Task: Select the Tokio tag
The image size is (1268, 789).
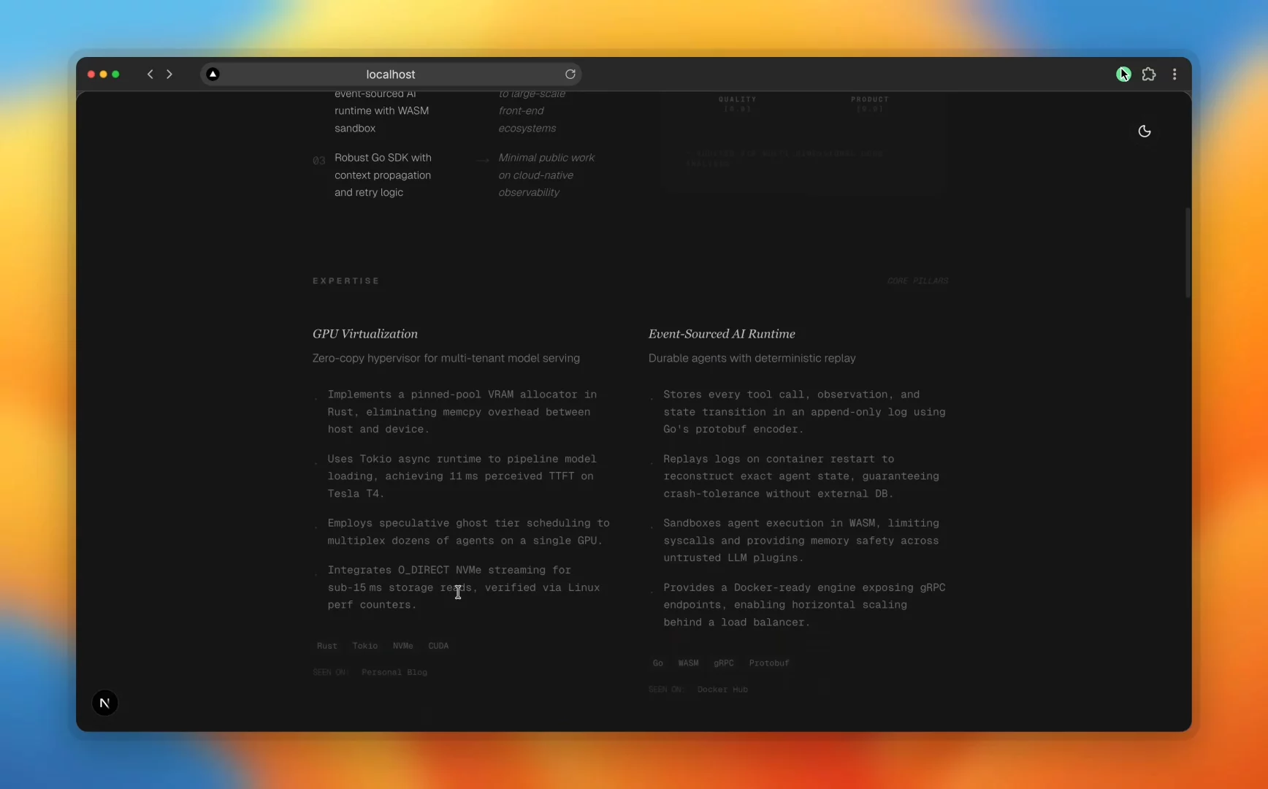Action: coord(365,646)
